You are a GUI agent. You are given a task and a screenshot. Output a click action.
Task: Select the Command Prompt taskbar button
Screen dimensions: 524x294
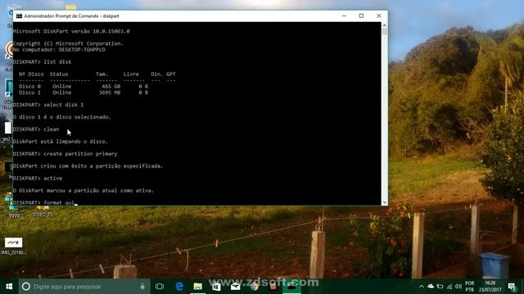291,287
